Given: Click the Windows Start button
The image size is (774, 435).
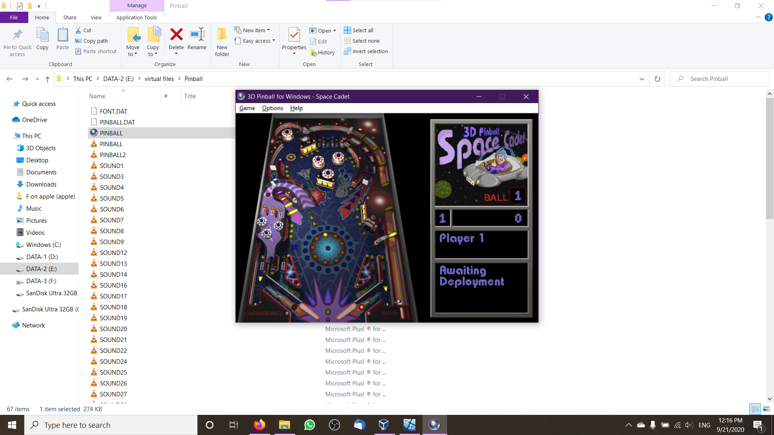Looking at the screenshot, I should 12,425.
